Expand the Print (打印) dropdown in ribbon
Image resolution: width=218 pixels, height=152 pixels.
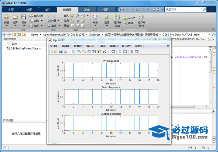click(x=41, y=26)
